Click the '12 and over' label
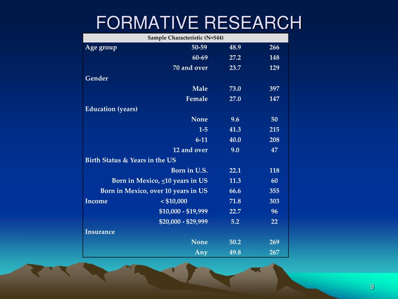The height and width of the screenshot is (299, 398). tap(190, 150)
